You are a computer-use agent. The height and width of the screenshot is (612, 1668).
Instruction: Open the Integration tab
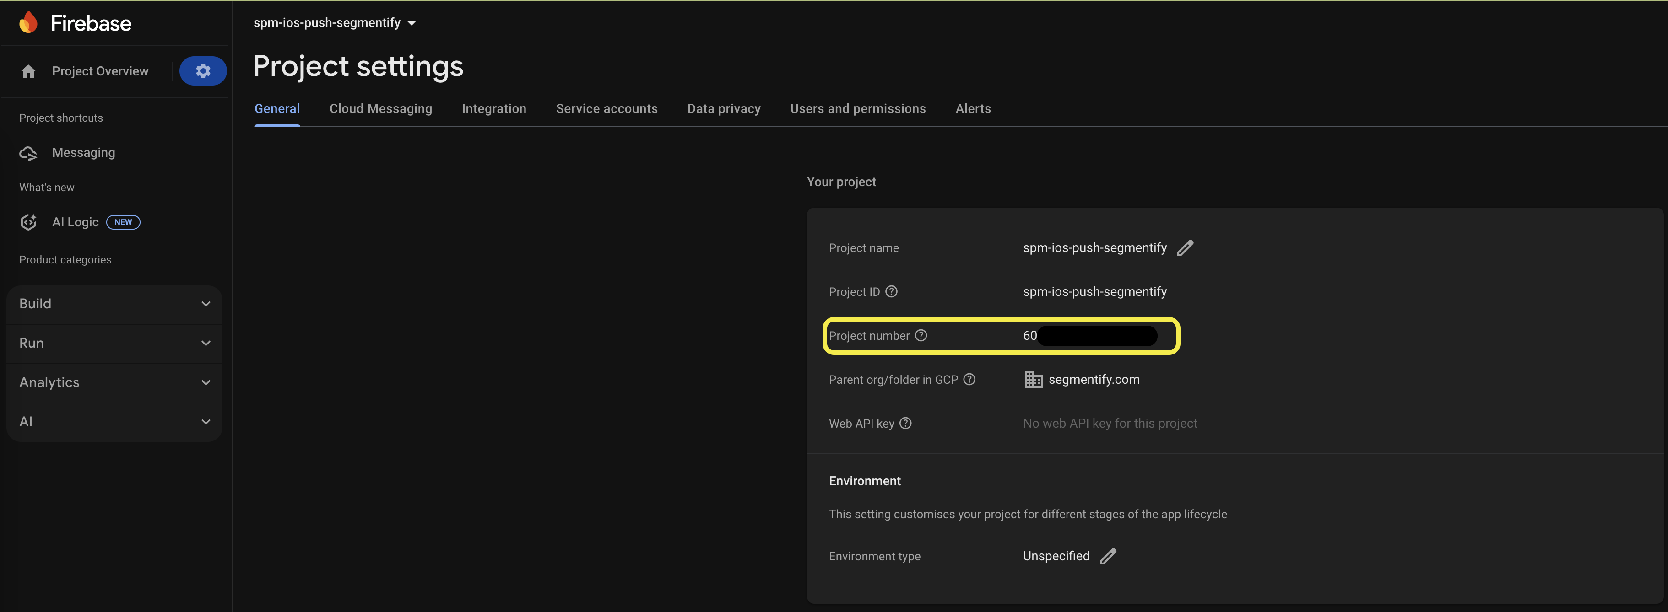coord(494,109)
